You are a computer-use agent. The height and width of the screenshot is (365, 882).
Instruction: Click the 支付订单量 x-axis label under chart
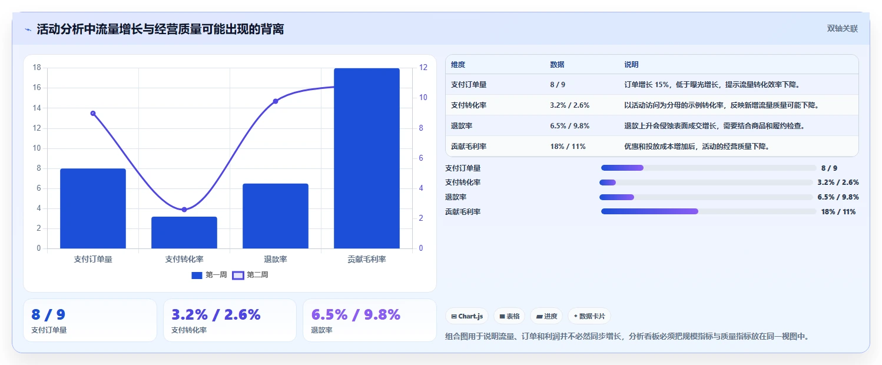pyautogui.click(x=93, y=259)
